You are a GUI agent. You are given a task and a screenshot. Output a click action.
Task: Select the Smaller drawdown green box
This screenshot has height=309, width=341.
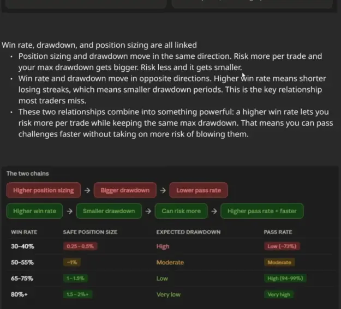109,211
